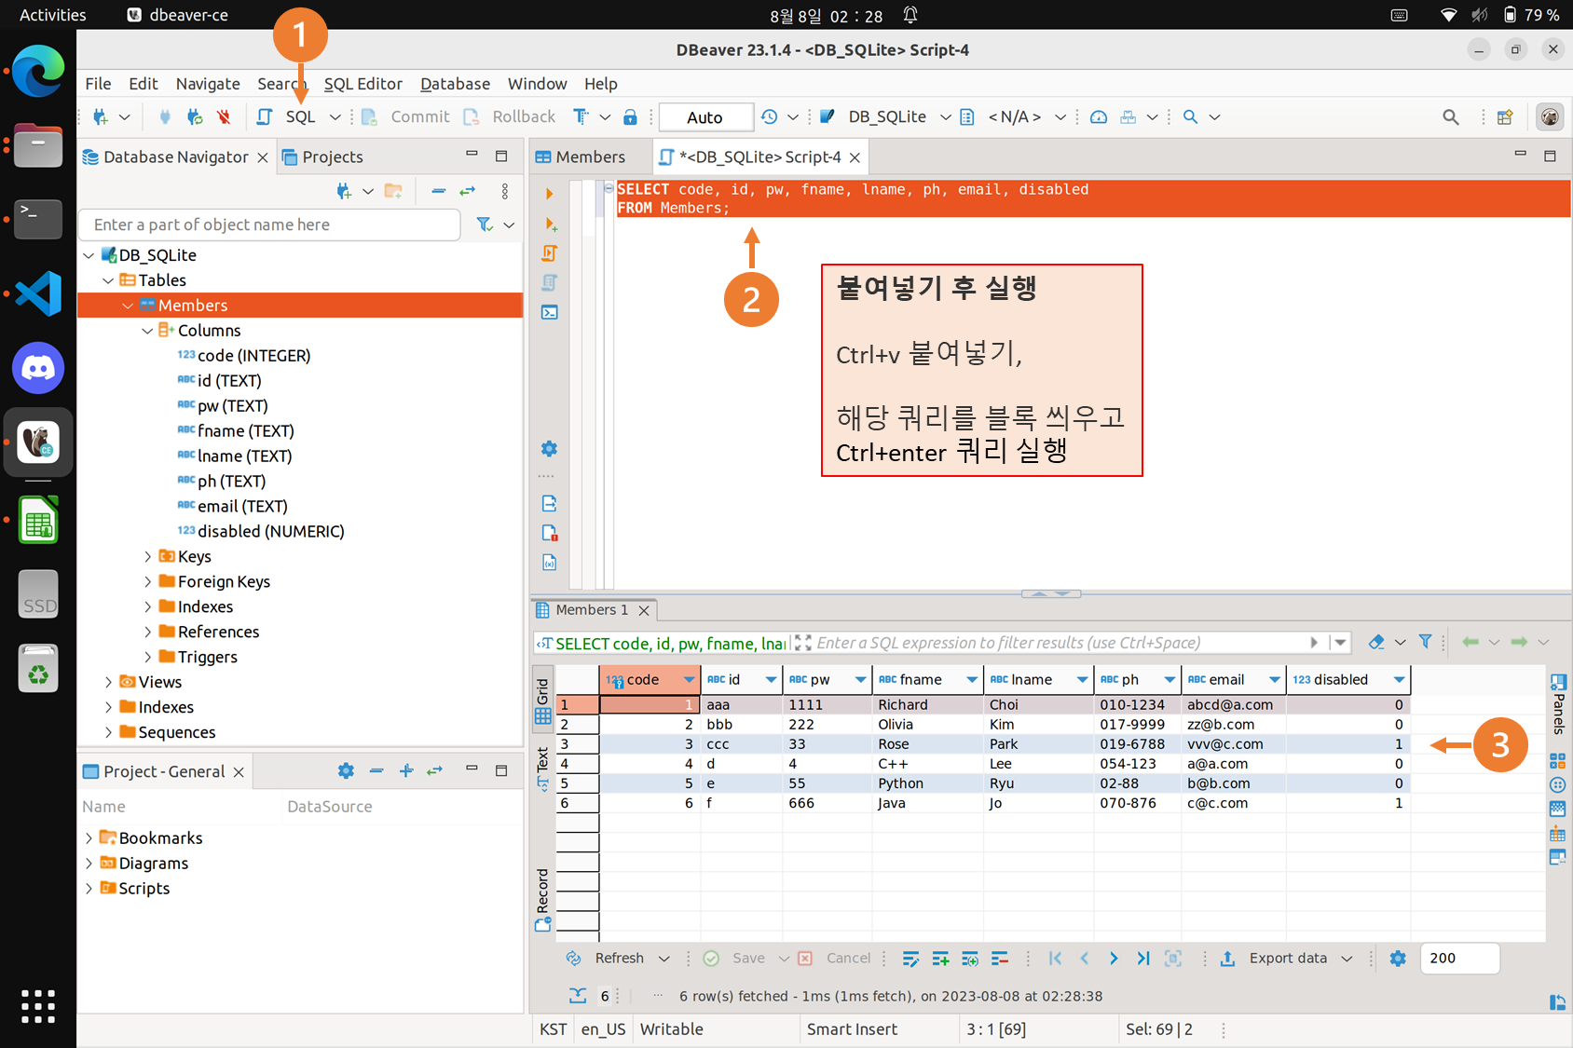Open Show Applications grid in dock
The height and width of the screenshot is (1048, 1573).
pyautogui.click(x=38, y=1007)
